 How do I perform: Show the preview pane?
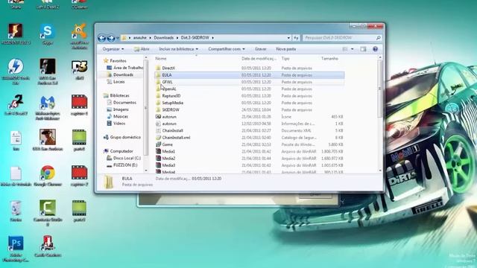click(x=363, y=49)
